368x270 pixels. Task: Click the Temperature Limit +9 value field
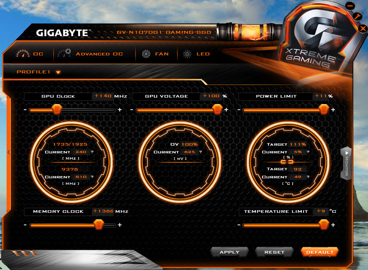point(321,211)
